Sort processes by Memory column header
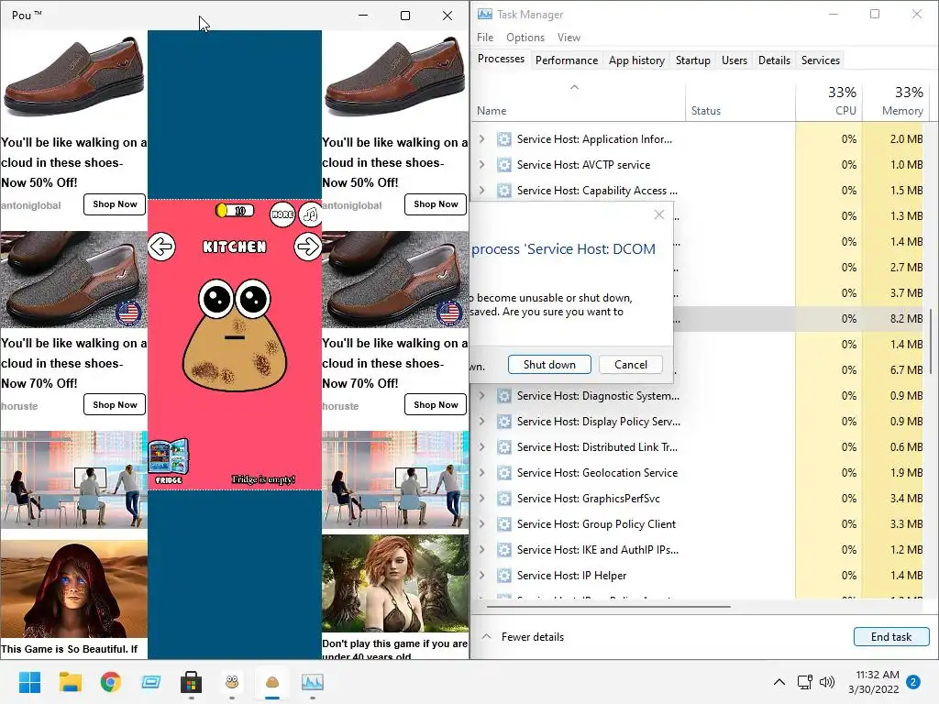The image size is (939, 704). coord(896,101)
